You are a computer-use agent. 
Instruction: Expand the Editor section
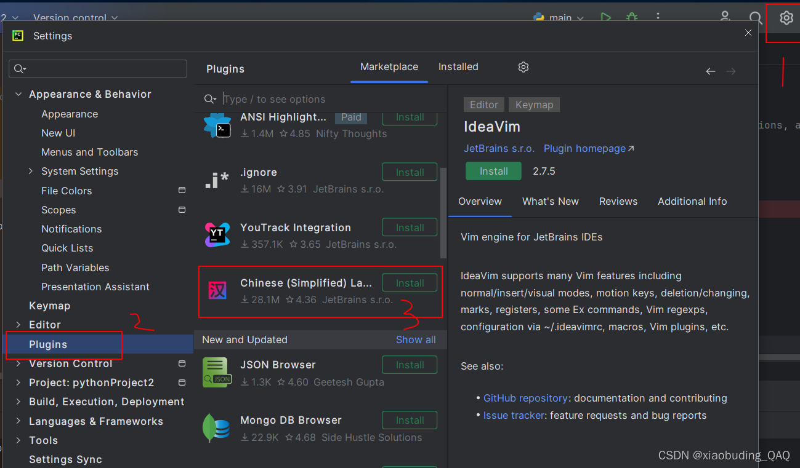18,325
